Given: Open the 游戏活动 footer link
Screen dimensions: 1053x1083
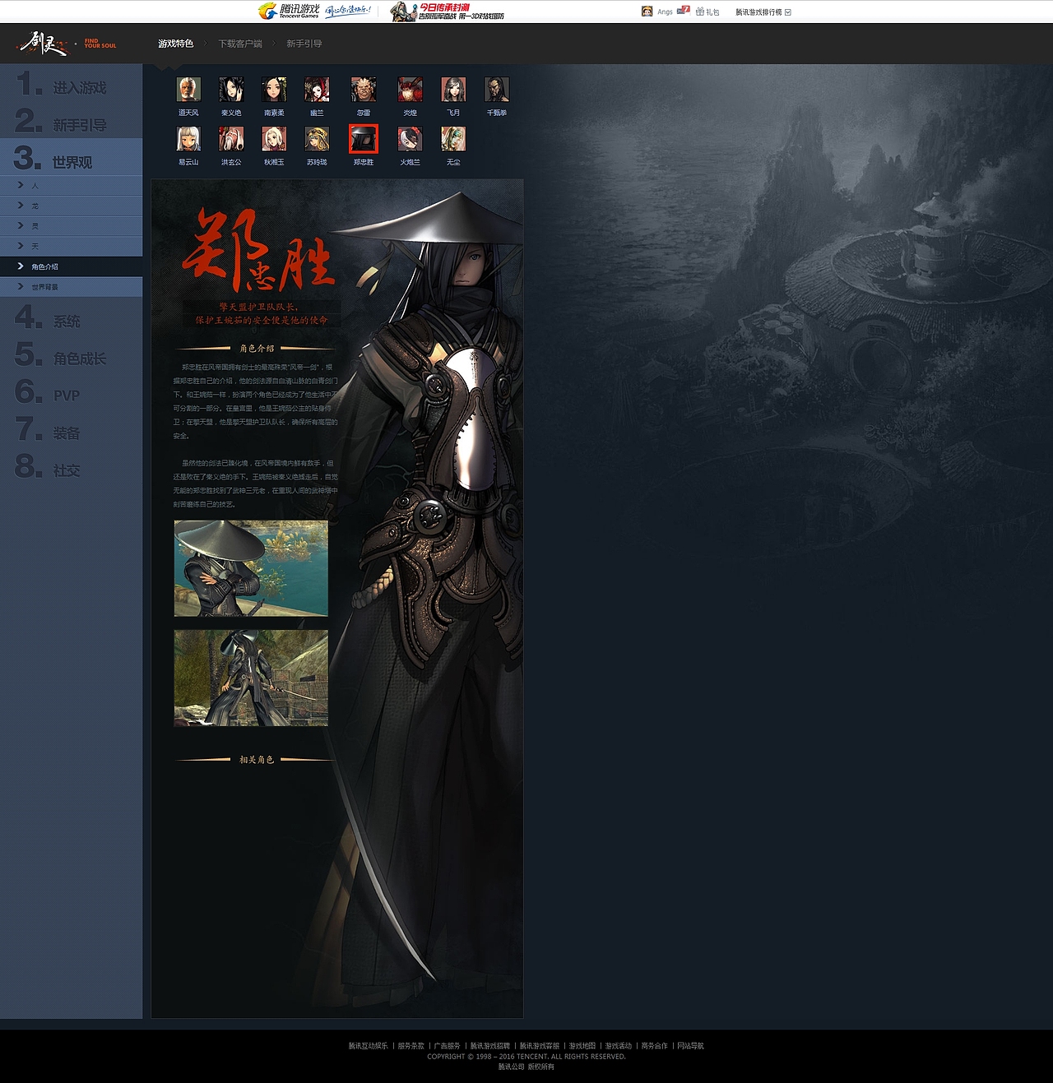Looking at the screenshot, I should pyautogui.click(x=619, y=1046).
